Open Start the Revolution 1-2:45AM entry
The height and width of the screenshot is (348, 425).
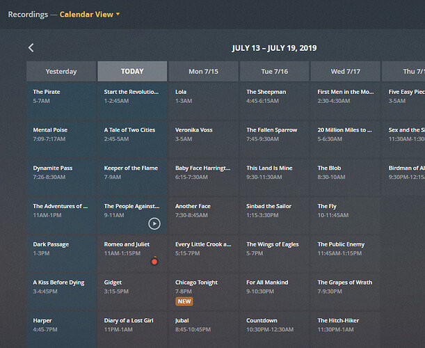pyautogui.click(x=132, y=101)
